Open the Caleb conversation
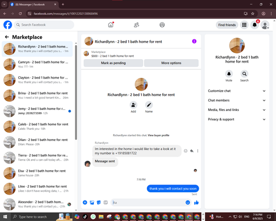The image size is (276, 221). tap(37, 127)
